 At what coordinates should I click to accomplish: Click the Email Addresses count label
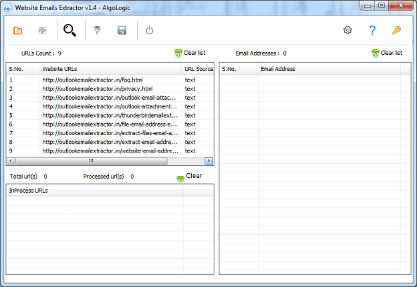point(257,54)
